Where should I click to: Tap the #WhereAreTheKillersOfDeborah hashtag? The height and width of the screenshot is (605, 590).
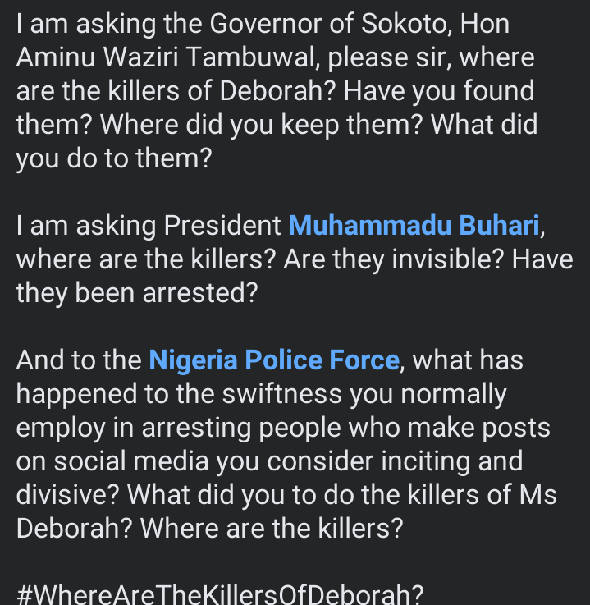[220, 594]
